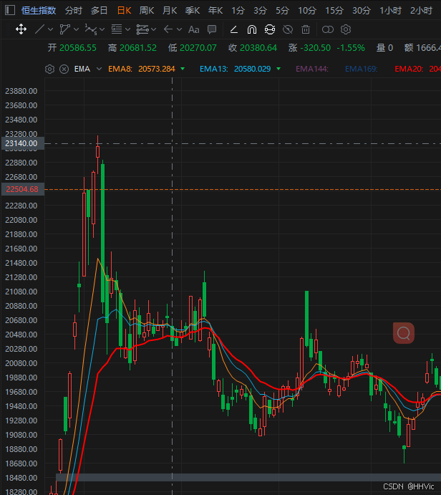Click the 20480.00 price axis label
441x495 pixels.
[21, 335]
